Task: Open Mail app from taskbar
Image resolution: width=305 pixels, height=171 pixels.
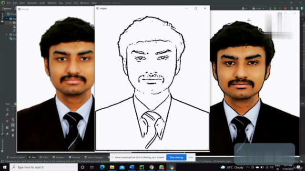Action: 122,167
